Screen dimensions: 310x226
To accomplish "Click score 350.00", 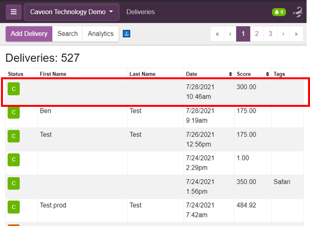I will 246,182.
